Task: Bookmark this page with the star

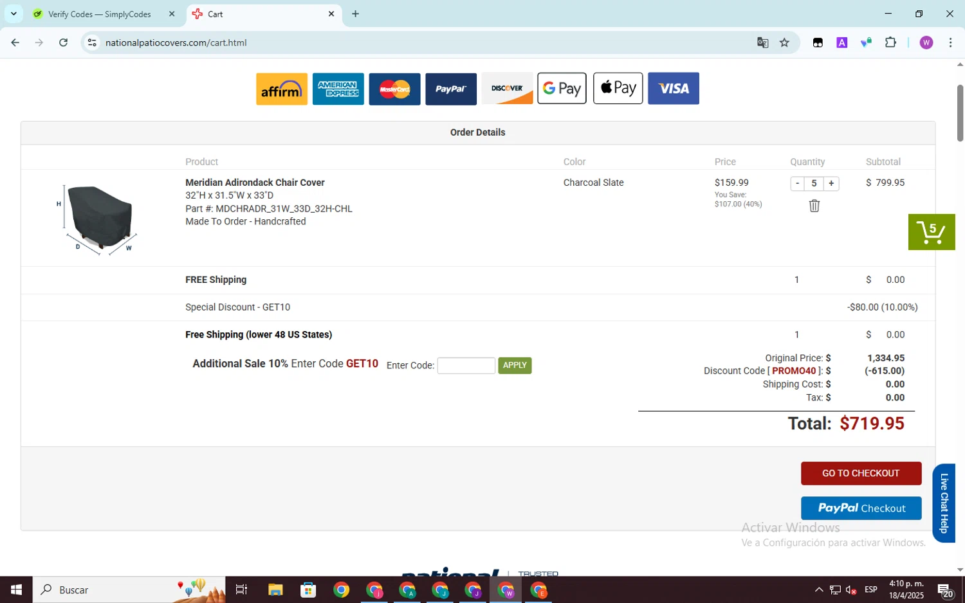Action: point(784,42)
